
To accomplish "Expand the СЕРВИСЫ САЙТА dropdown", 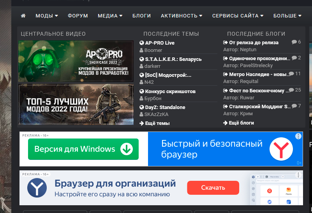I will pos(238,16).
